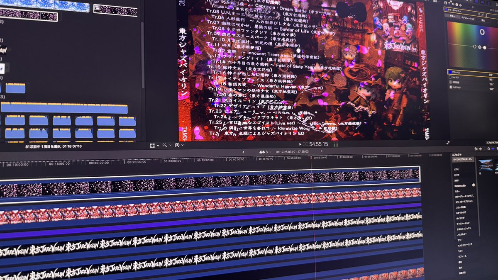Select the テキストエフェクト effects category
498x280 pixels.
point(464,229)
